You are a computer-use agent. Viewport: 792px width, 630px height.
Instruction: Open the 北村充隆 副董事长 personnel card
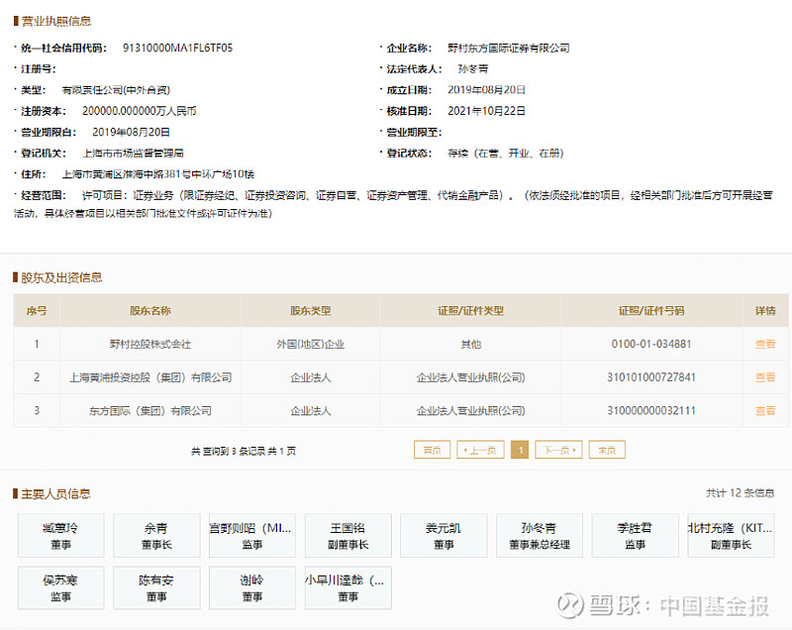[x=731, y=536]
